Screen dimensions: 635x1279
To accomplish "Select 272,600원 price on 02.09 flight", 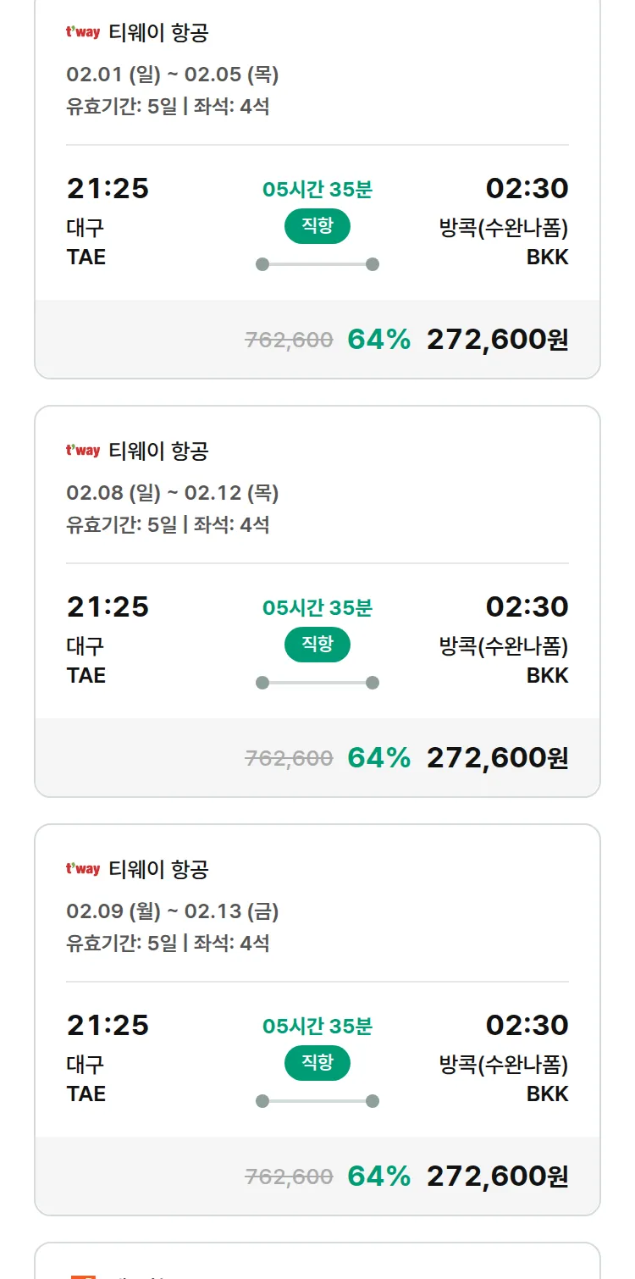I will 497,1176.
